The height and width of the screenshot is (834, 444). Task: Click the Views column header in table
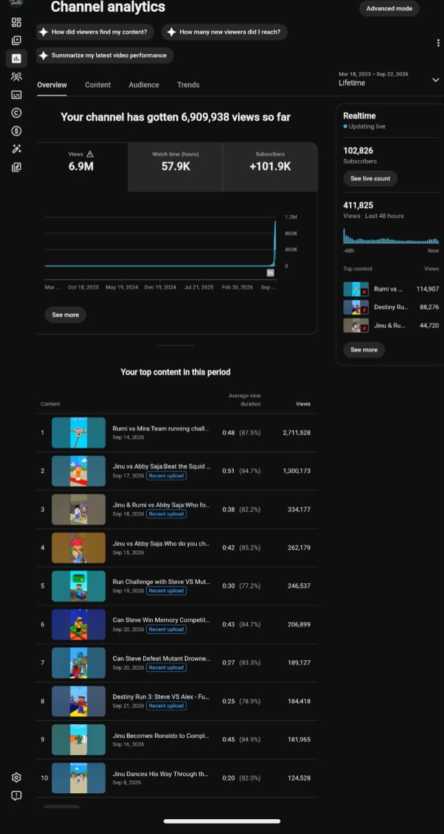[x=303, y=404]
